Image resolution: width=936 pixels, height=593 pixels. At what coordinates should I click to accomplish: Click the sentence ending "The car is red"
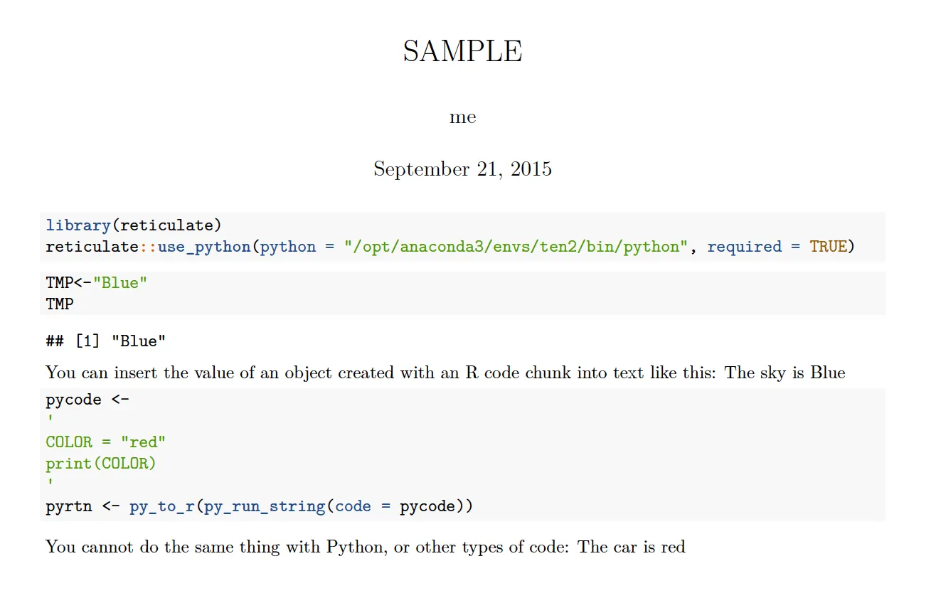coord(366,547)
